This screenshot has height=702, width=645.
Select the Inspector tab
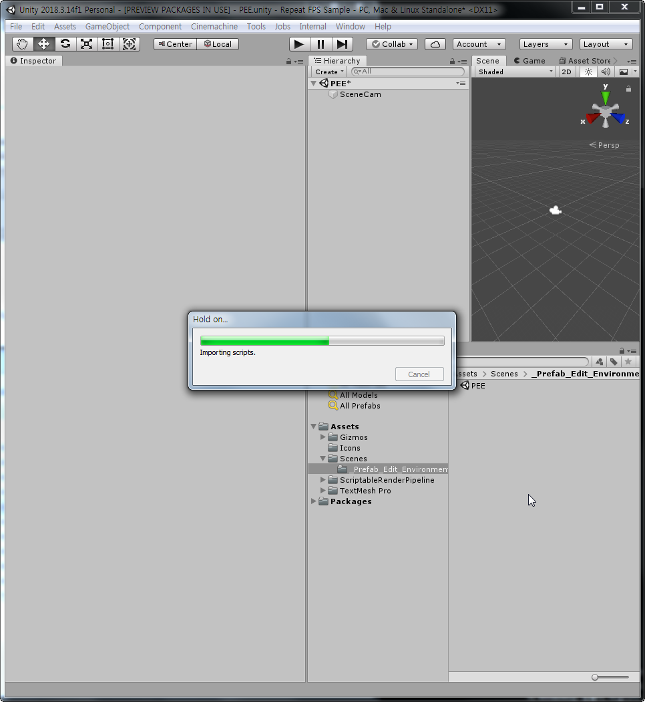[x=34, y=61]
